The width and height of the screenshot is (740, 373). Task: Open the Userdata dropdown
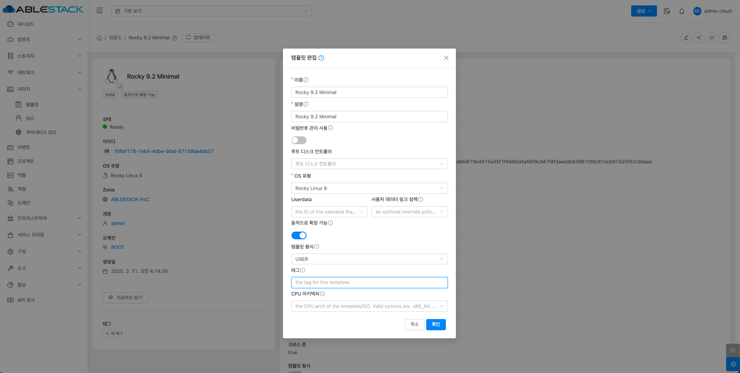pyautogui.click(x=329, y=212)
